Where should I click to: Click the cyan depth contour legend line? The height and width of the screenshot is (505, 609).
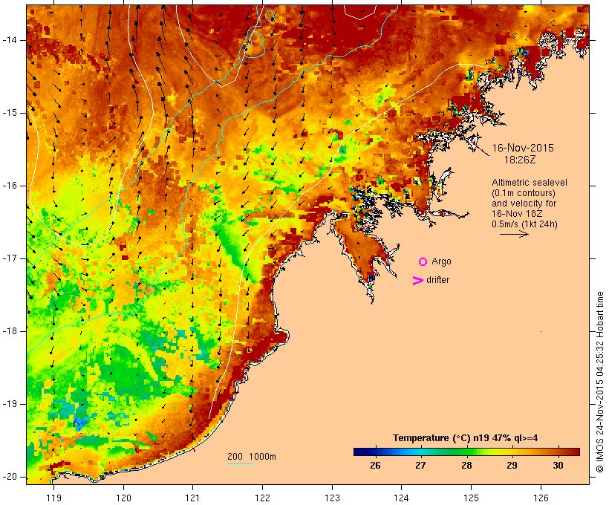pyautogui.click(x=240, y=463)
